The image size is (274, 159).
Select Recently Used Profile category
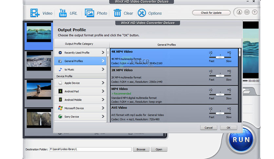[x=80, y=53]
